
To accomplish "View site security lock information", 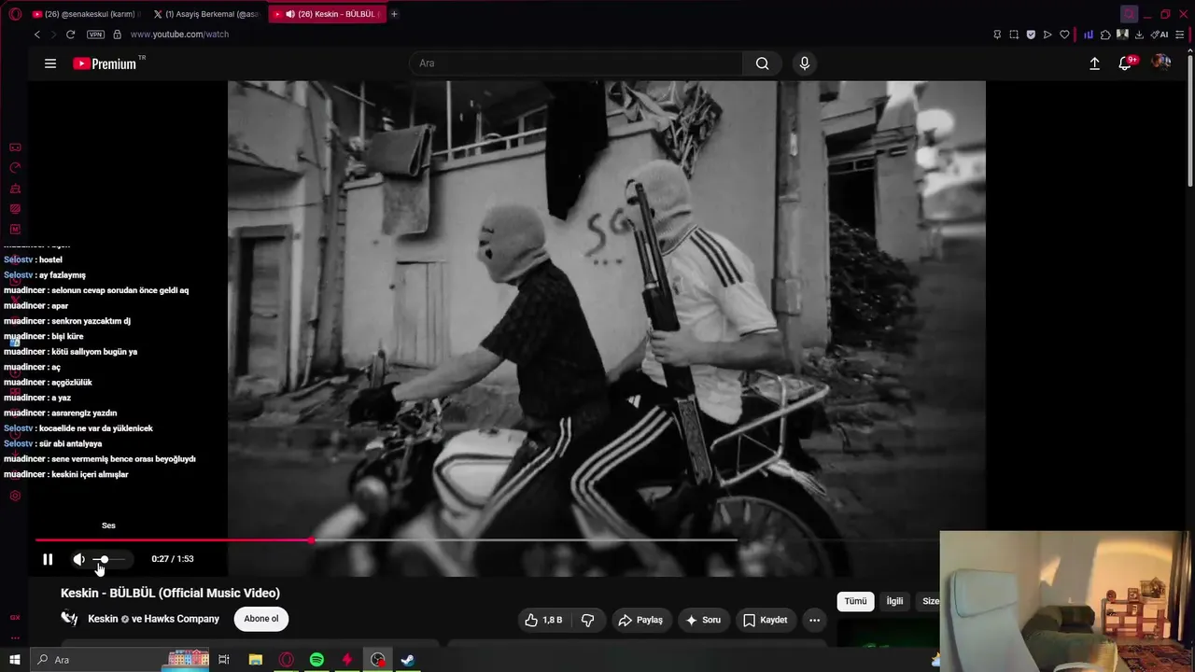I will pos(117,35).
